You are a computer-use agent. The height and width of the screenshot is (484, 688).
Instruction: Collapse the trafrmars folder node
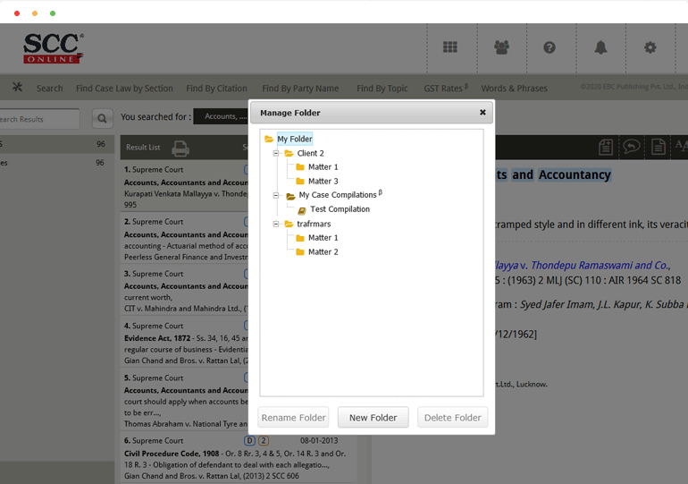coord(277,224)
